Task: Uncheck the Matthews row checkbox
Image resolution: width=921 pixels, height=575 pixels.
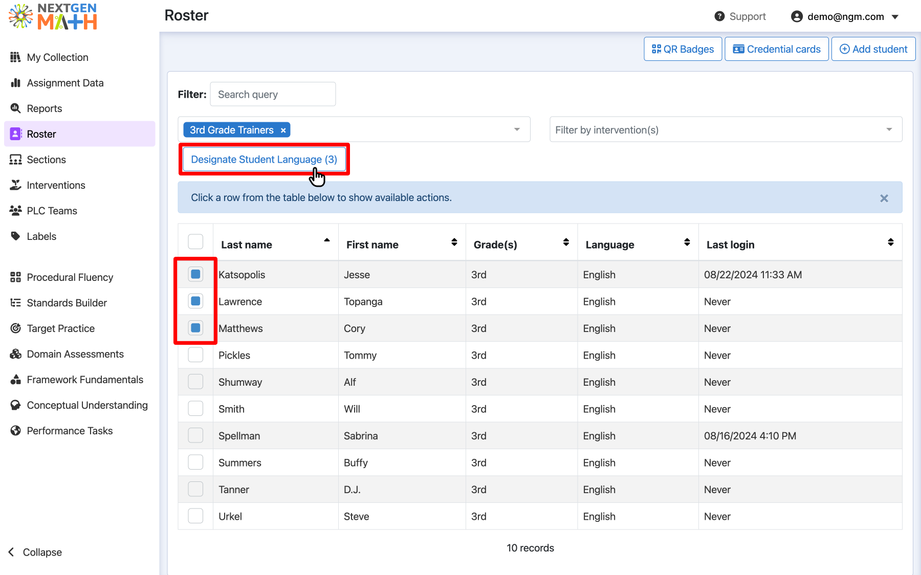Action: [195, 327]
